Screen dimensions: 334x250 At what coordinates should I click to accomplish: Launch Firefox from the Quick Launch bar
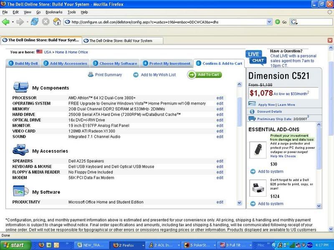(41, 245)
